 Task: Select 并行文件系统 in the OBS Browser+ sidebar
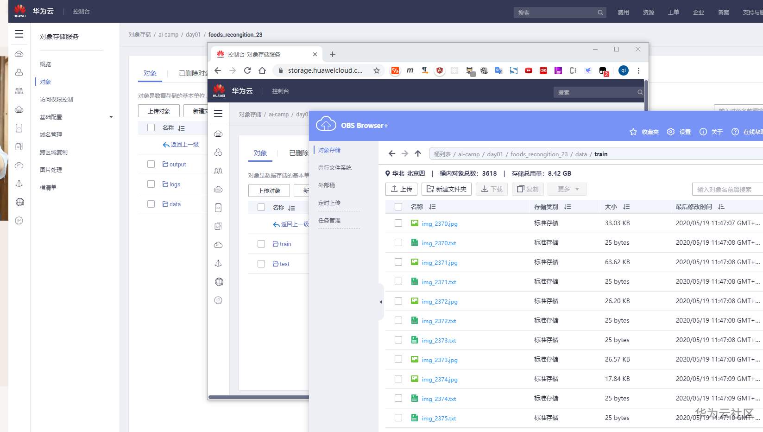(x=335, y=168)
